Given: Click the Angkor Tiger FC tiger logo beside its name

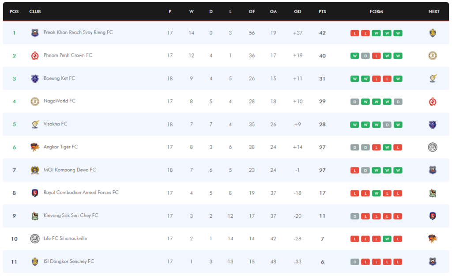Looking at the screenshot, I should 35,147.
